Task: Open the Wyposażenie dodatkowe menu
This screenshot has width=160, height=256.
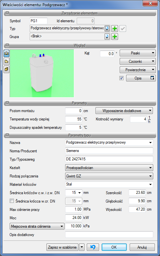Action: pyautogui.click(x=124, y=111)
